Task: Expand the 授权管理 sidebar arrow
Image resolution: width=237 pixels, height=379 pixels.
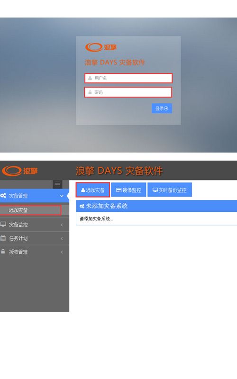Action: pyautogui.click(x=62, y=252)
